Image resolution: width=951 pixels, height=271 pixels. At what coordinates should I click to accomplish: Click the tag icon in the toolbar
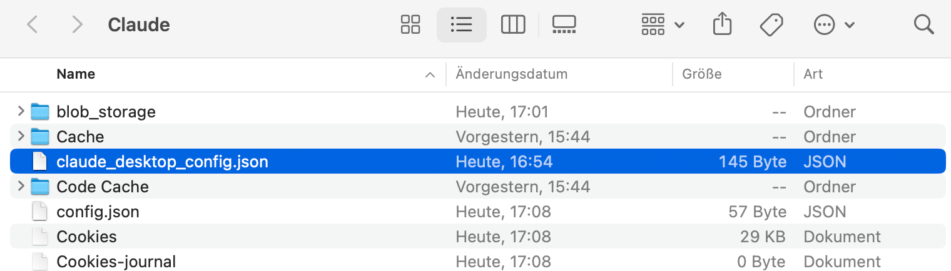pyautogui.click(x=772, y=25)
